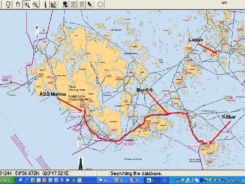Switch to the 'V...' chart program taskbar button
The height and width of the screenshot is (184, 245).
tap(152, 180)
